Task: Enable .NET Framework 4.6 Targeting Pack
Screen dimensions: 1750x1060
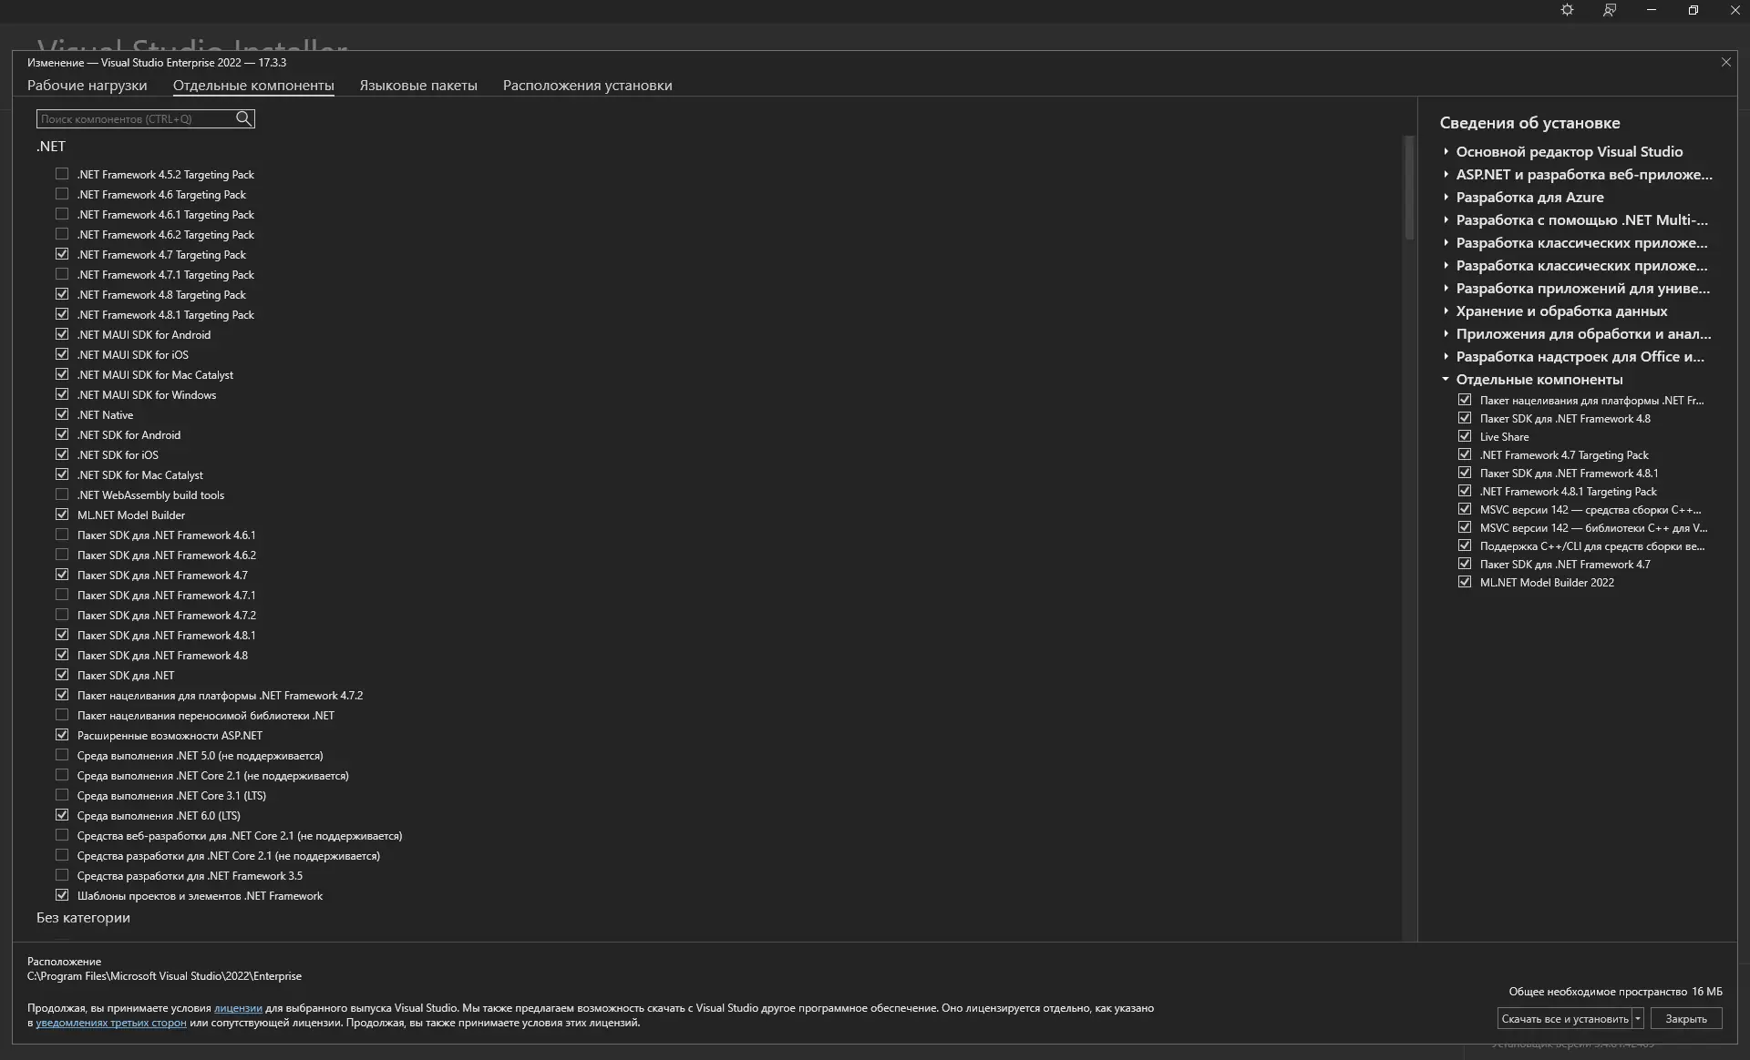Action: coord(62,194)
